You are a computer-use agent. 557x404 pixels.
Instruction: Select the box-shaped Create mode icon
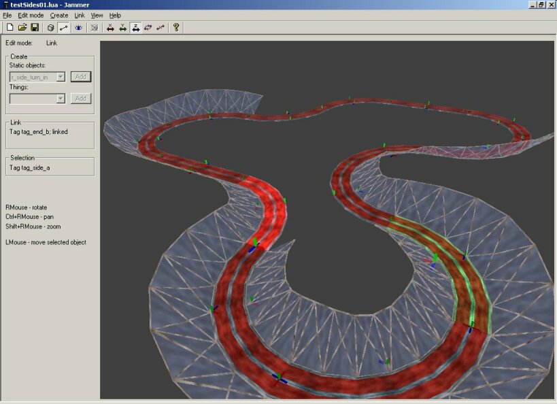[50, 28]
